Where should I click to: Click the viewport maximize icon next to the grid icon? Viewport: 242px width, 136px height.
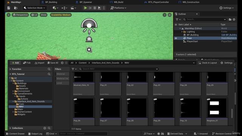point(164,15)
